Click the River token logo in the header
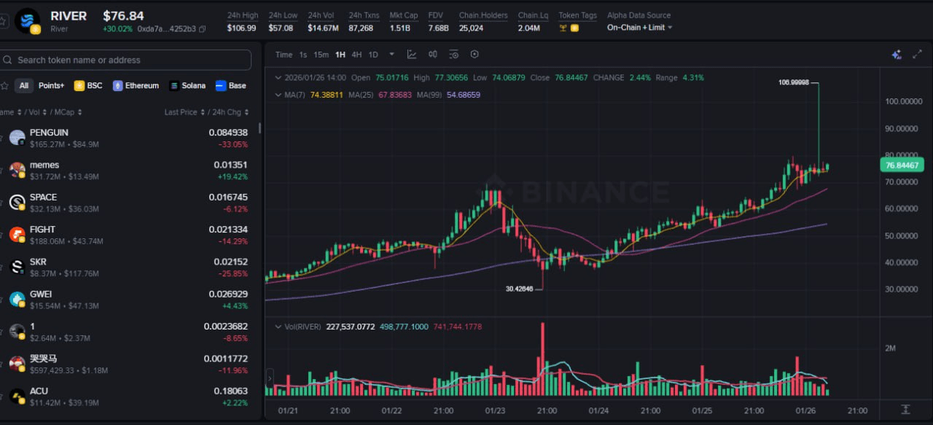Screen dimensions: 933x425 point(27,20)
